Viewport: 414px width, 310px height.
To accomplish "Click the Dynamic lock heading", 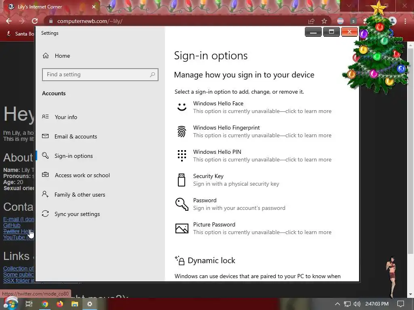I will point(211,260).
